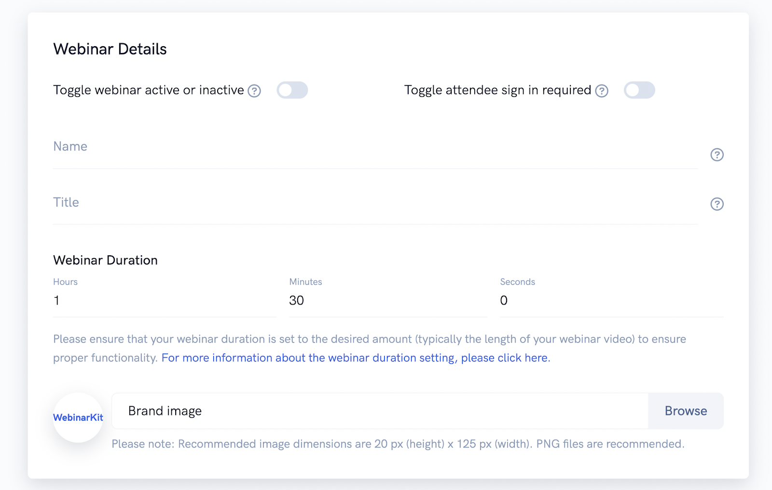The width and height of the screenshot is (772, 490).
Task: Click the "Toggle attendee sign in required" label
Action: click(497, 90)
